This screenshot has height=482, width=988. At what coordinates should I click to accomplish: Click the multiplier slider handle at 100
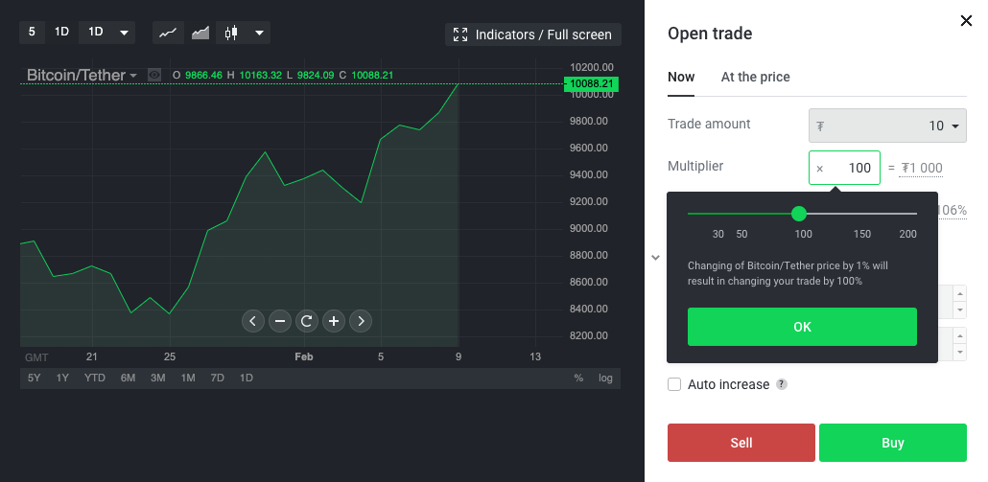tap(799, 214)
